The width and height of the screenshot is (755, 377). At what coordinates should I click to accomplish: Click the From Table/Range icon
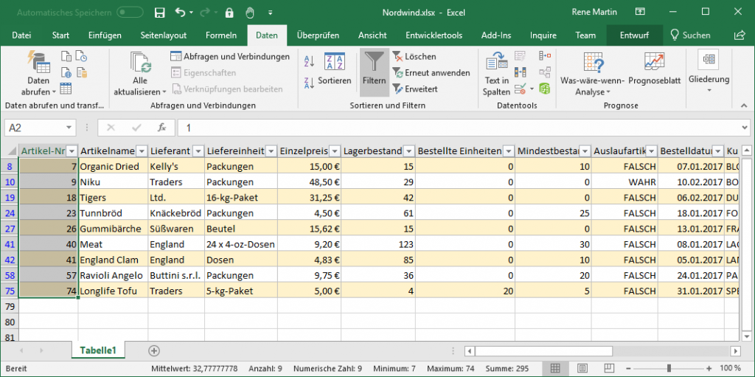point(66,89)
